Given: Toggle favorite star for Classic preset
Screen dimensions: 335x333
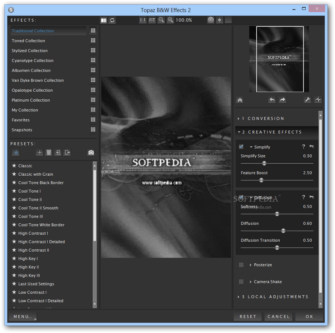Looking at the screenshot, I should [x=14, y=166].
